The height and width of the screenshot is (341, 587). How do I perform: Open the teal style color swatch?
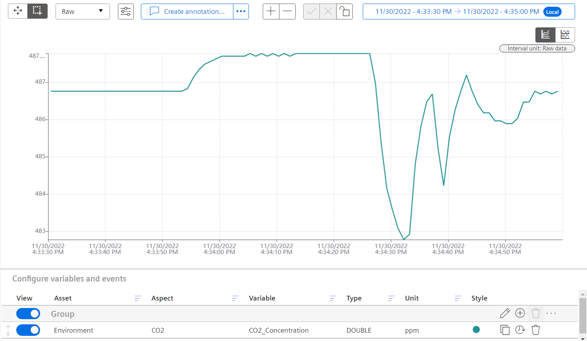[x=476, y=329]
